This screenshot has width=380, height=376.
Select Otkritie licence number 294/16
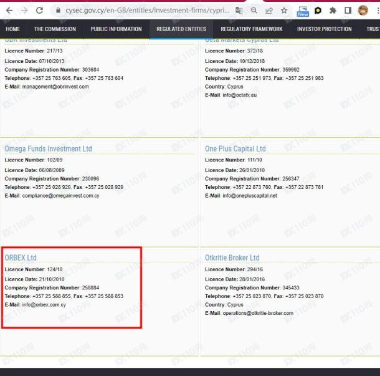255,269
